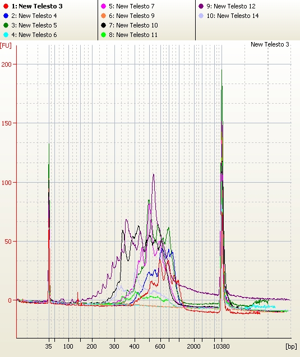Click the [bp] x-axis unit label
This screenshot has height=357, width=300.
coord(291,346)
